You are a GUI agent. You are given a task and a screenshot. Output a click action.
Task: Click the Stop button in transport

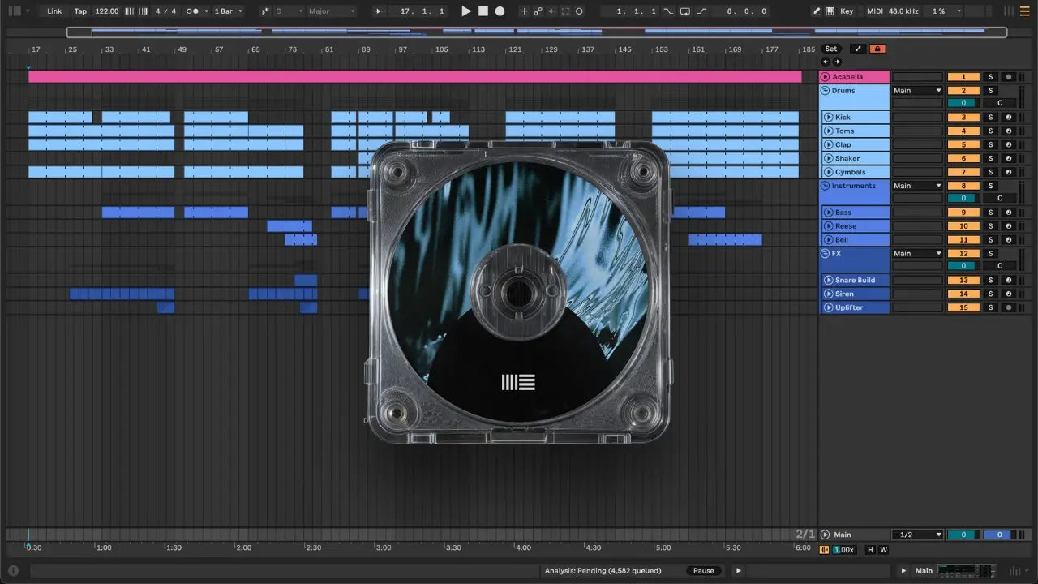click(x=483, y=11)
